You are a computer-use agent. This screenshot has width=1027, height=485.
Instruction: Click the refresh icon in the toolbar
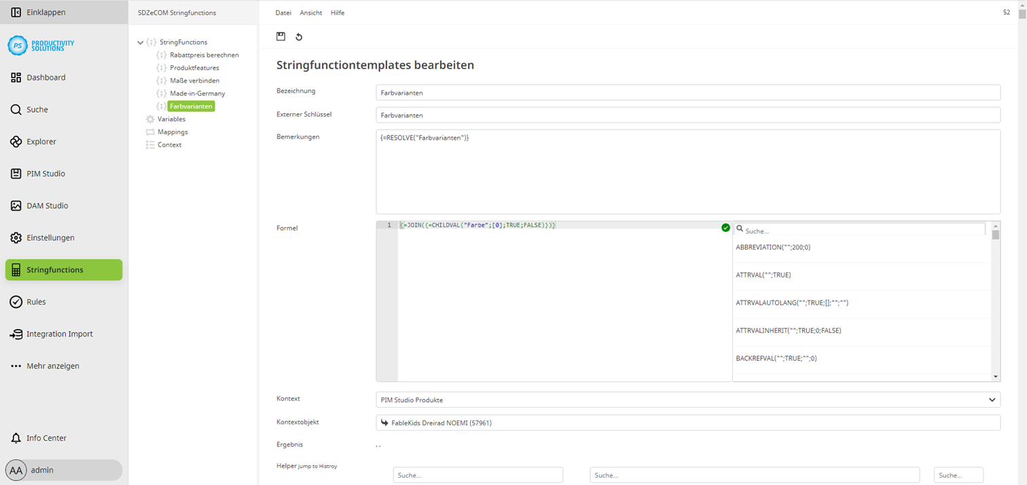[x=299, y=37]
